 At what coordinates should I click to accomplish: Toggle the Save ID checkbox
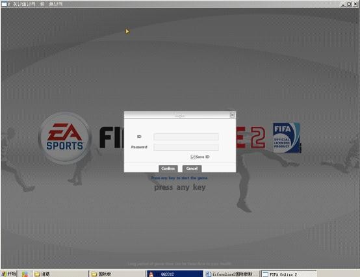[192, 157]
